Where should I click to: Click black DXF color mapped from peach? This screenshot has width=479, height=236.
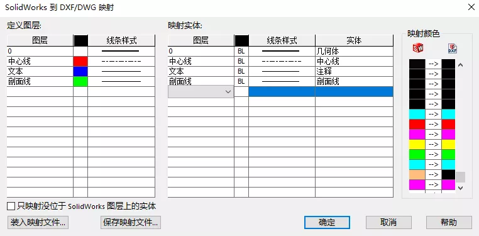point(448,174)
